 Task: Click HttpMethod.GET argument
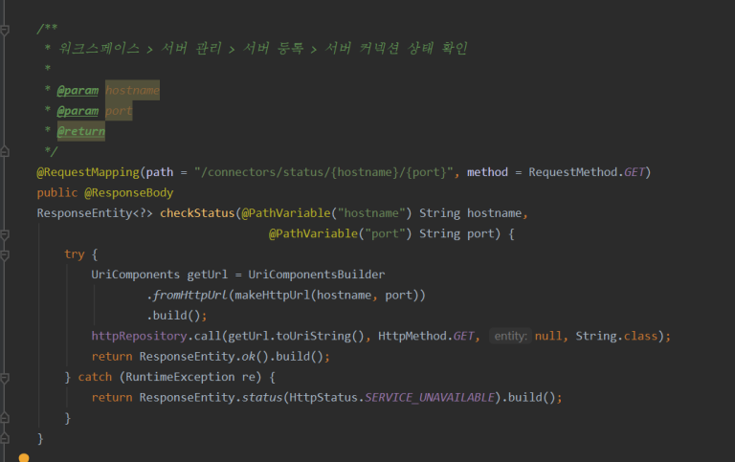pos(426,336)
